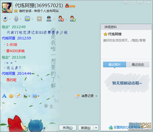Click the reply 是的呢

point(11,80)
